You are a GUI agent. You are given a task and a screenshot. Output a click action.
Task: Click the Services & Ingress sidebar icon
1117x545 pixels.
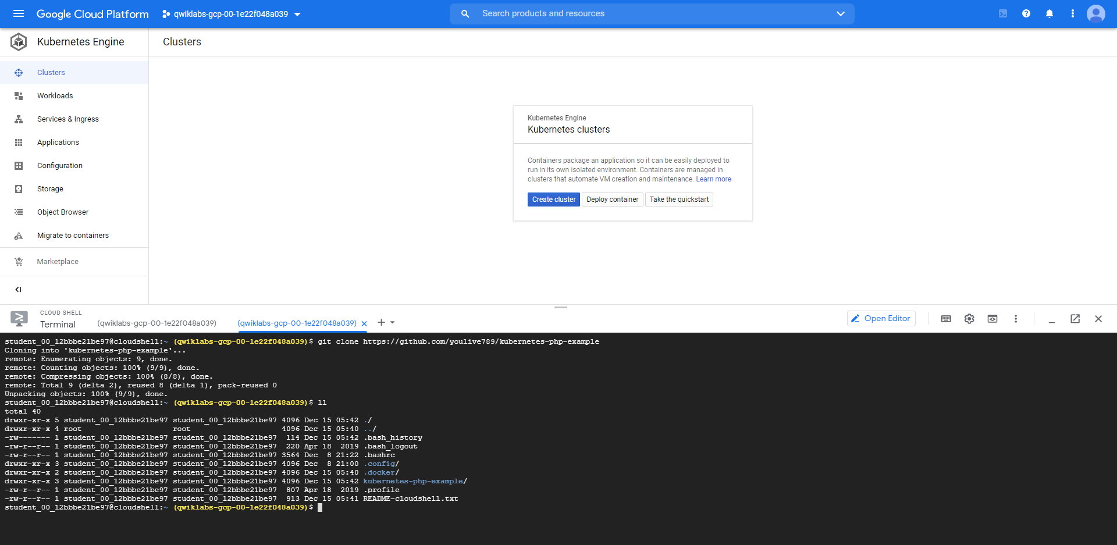pyautogui.click(x=19, y=119)
